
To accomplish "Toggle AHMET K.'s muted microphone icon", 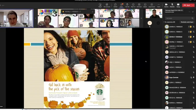I will (194, 57).
